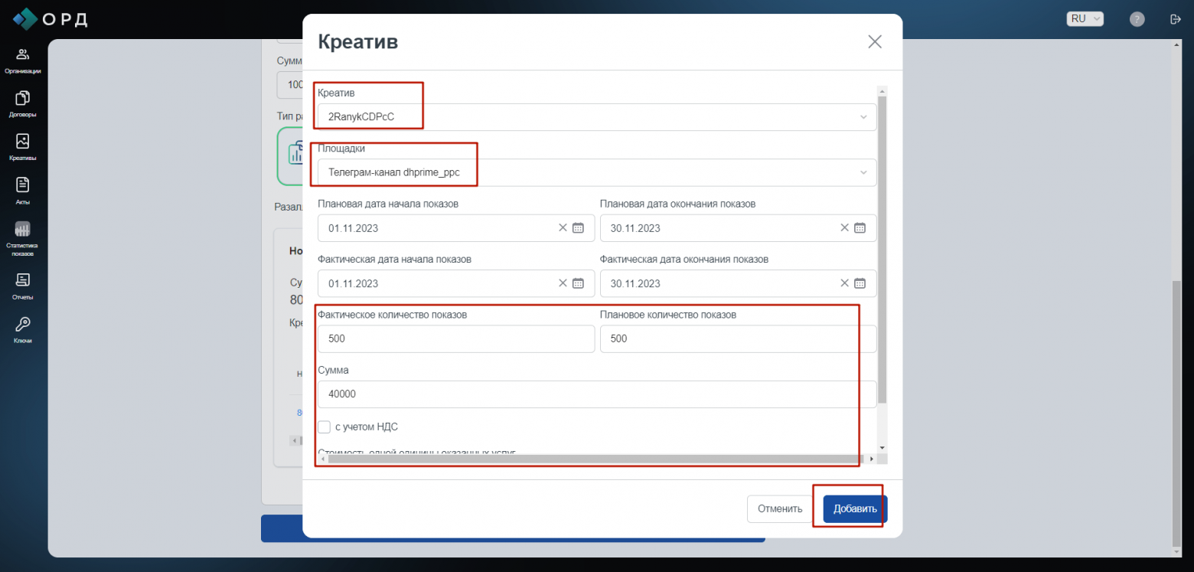Click the actual start date field
1194x572 pixels.
[x=456, y=283]
